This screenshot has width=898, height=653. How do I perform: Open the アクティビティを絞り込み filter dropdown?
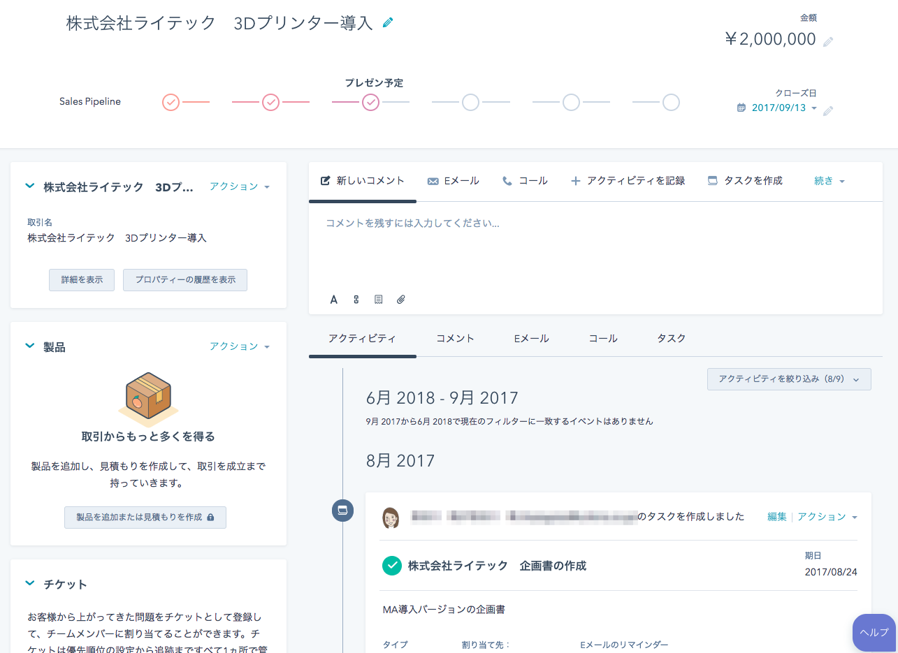click(789, 379)
